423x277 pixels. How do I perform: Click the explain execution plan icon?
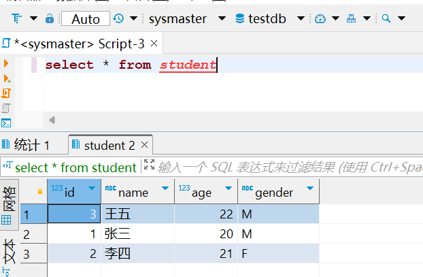click(7, 108)
